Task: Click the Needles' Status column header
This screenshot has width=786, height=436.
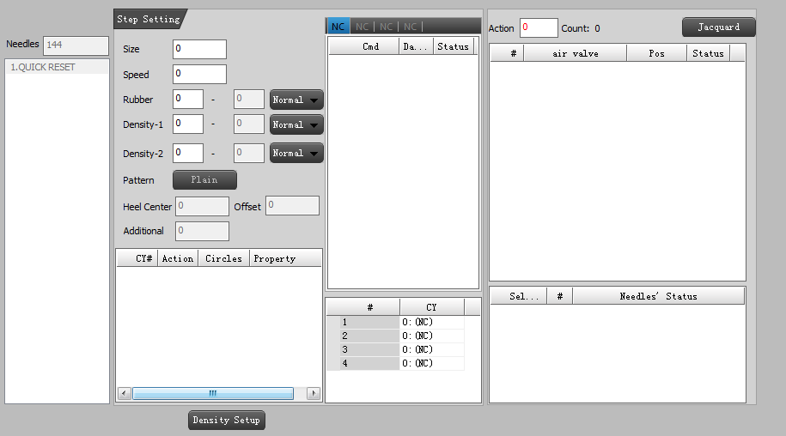Action: click(x=658, y=296)
